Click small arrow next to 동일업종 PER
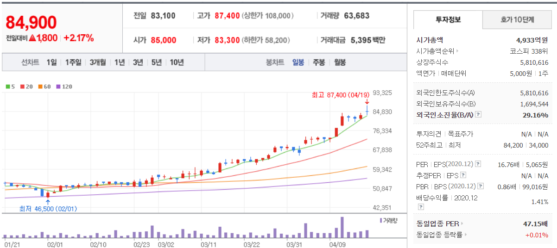This screenshot has width=557, height=248. point(462,223)
